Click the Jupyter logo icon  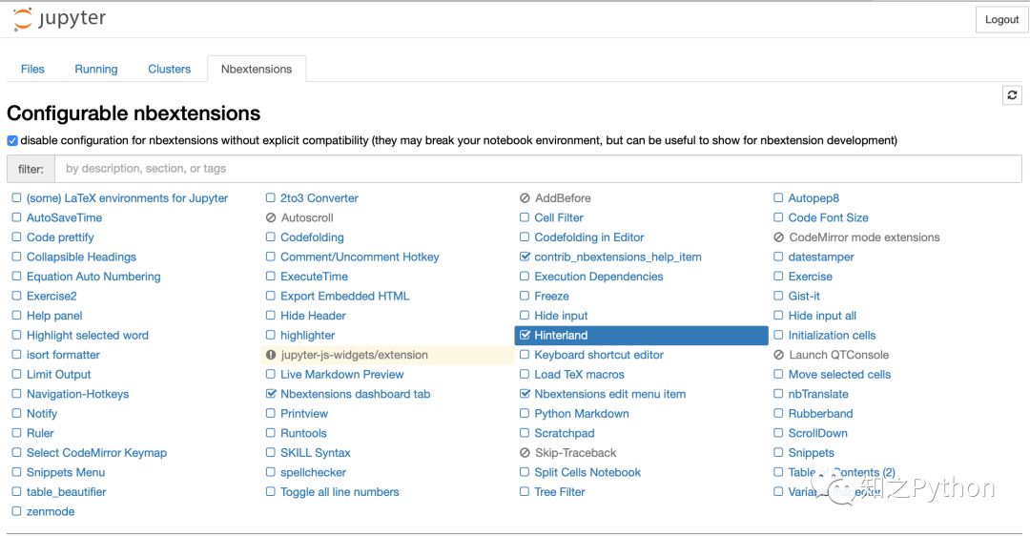click(22, 19)
